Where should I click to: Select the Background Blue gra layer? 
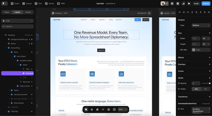click(x=19, y=39)
